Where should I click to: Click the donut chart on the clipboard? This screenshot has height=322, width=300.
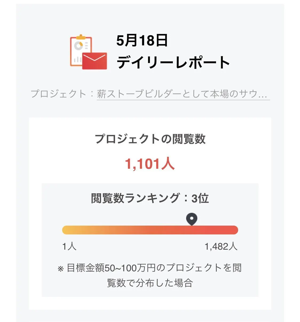coord(78,46)
